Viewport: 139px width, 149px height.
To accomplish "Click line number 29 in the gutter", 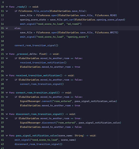I will 2,88.
